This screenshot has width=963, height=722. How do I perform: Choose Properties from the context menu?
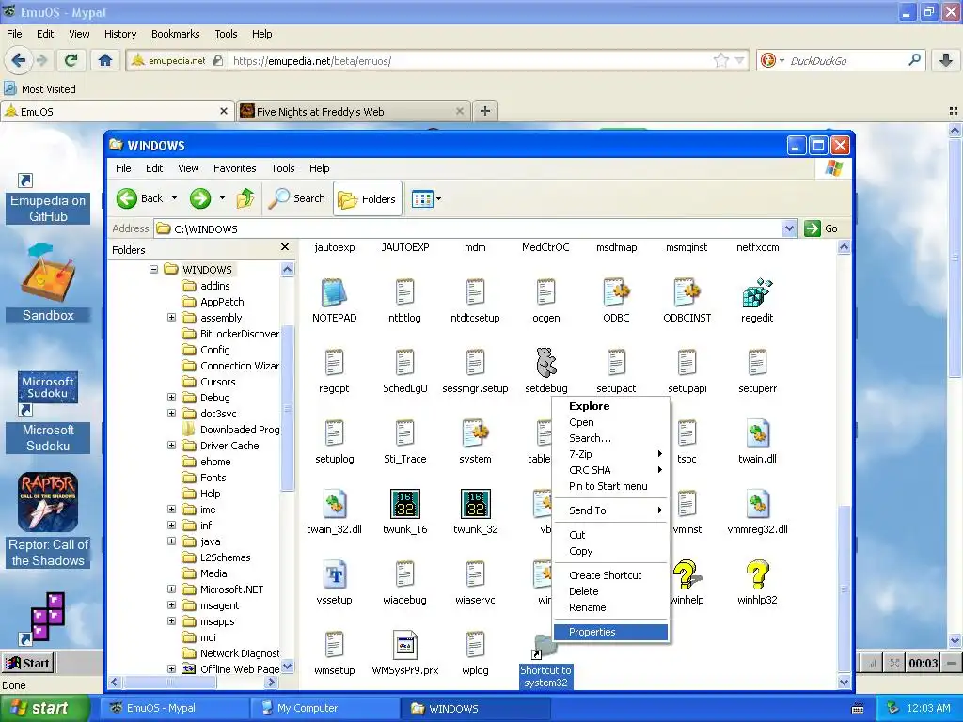(x=610, y=632)
